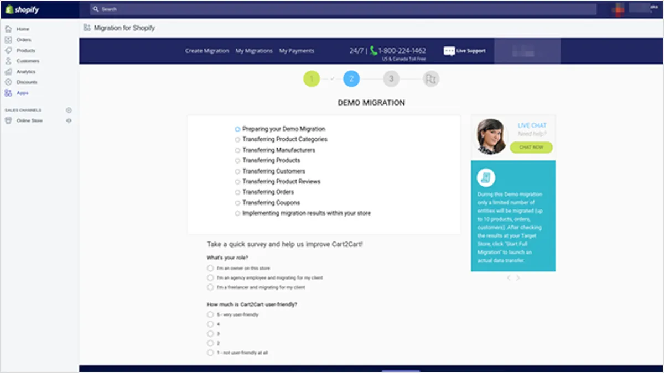Click the support agent photo
This screenshot has width=664, height=373.
tap(491, 136)
